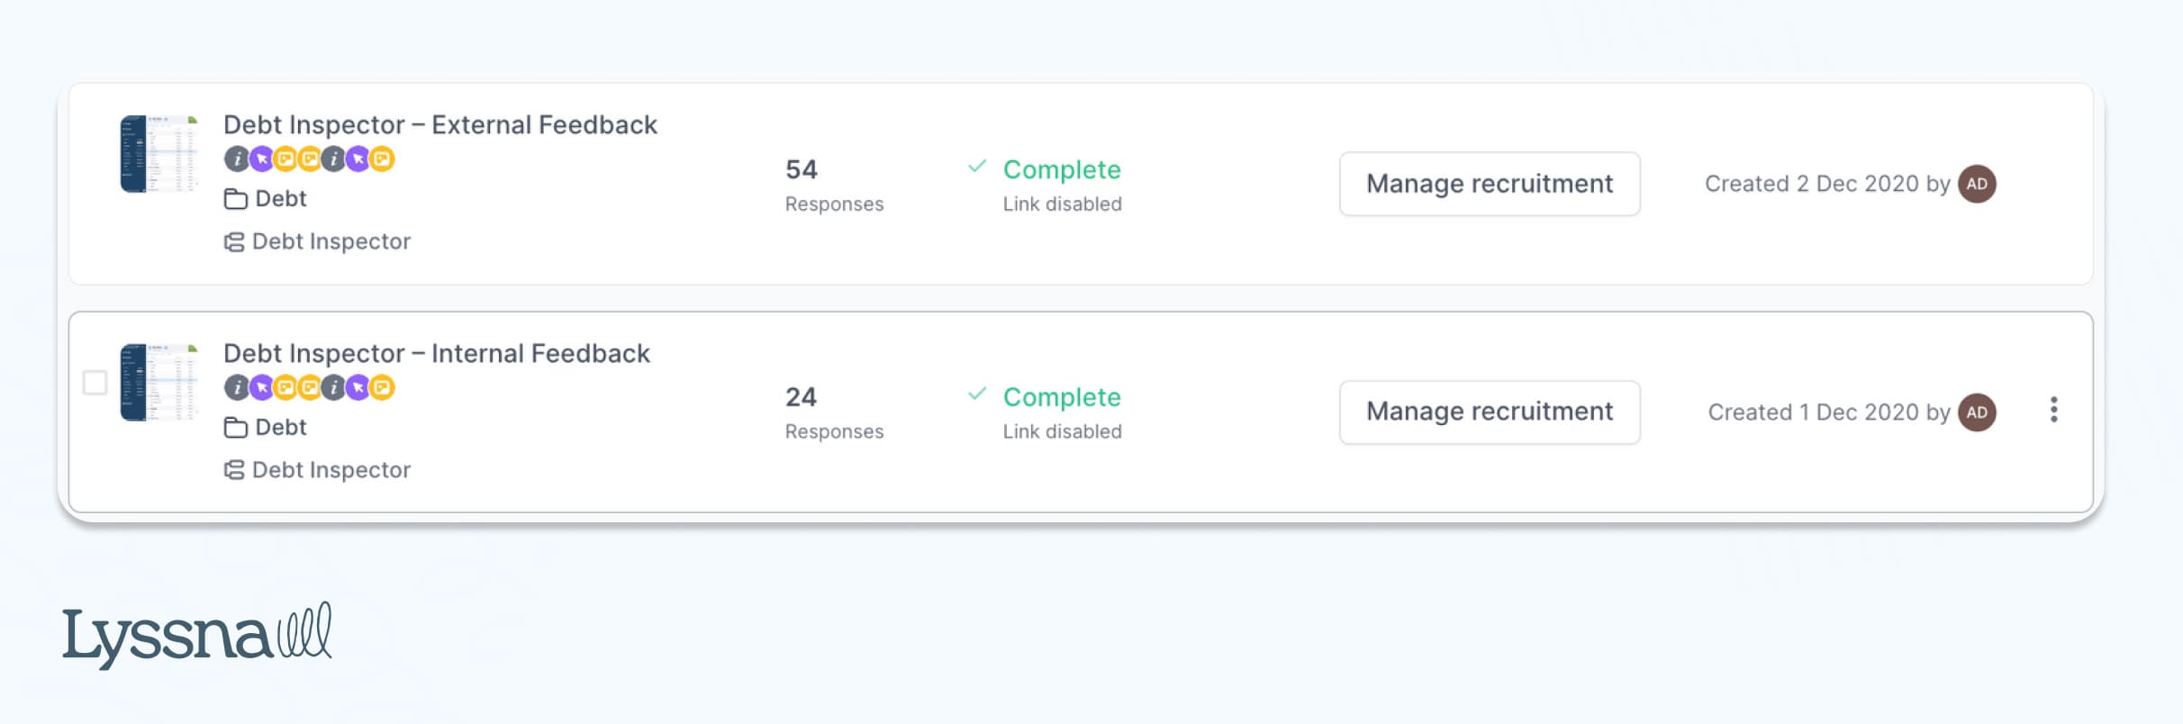Image resolution: width=2183 pixels, height=724 pixels.
Task: Click AD avatar next to Created 2 Dec 2020
Action: pos(1977,184)
